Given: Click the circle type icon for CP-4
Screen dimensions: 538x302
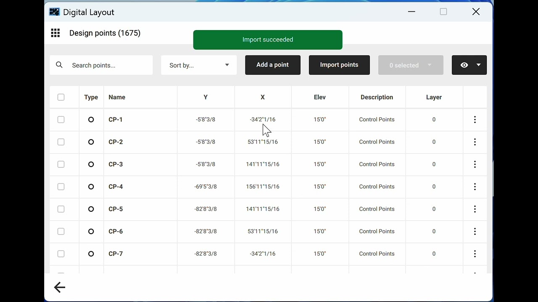Looking at the screenshot, I should (91, 187).
